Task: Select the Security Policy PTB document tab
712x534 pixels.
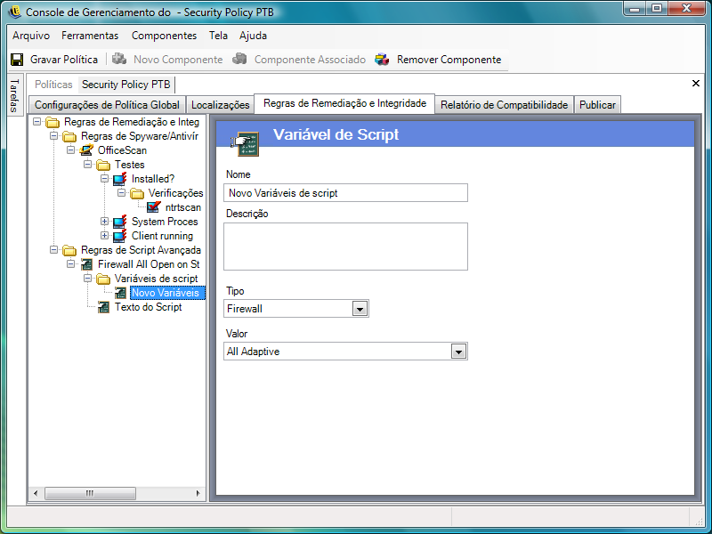Action: click(125, 85)
